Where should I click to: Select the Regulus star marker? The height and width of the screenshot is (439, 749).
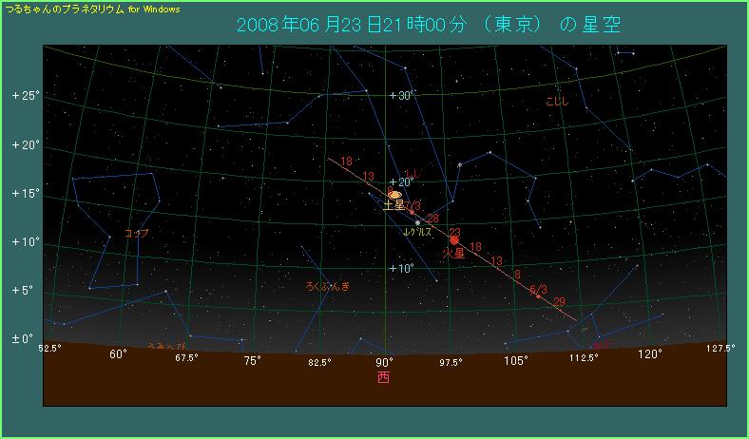pos(417,222)
